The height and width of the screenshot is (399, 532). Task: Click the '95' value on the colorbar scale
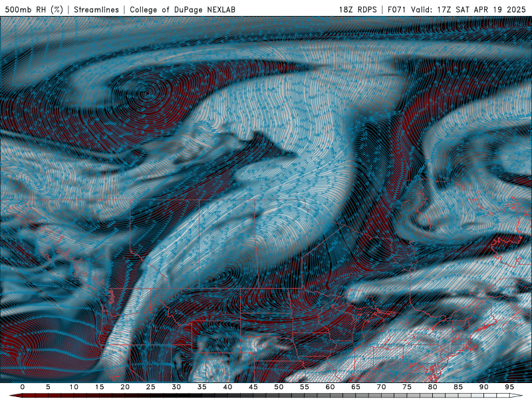click(x=509, y=387)
